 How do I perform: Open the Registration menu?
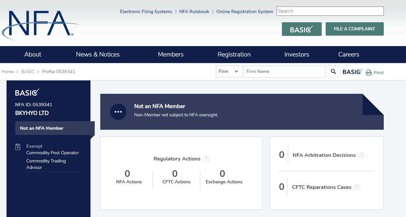click(x=234, y=55)
